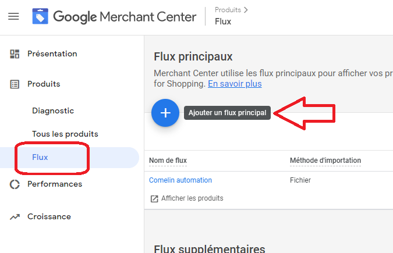Screen dimensions: 393x253
Task: Click Afficher les produits
Action: pos(192,198)
